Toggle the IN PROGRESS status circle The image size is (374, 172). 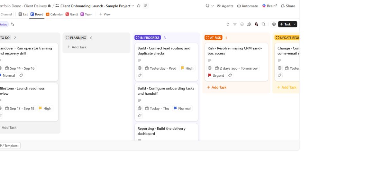point(138,38)
